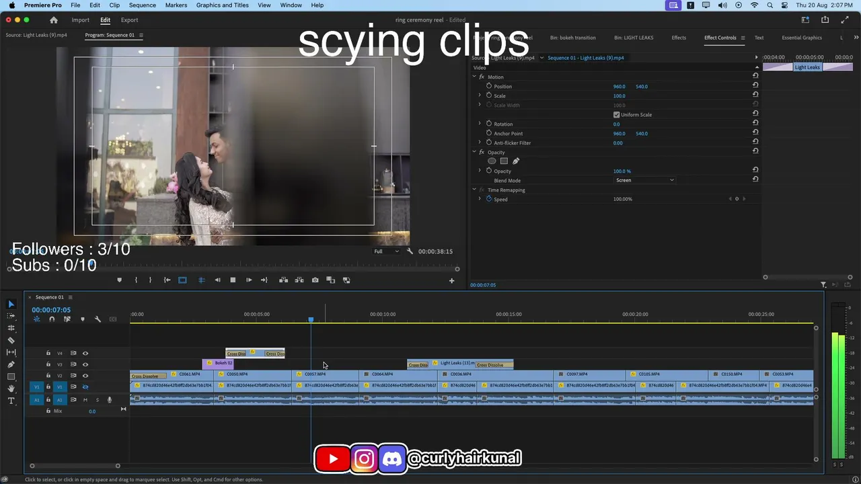This screenshot has width=861, height=484.
Task: Toggle animation stopwatch for Position
Action: (489, 86)
